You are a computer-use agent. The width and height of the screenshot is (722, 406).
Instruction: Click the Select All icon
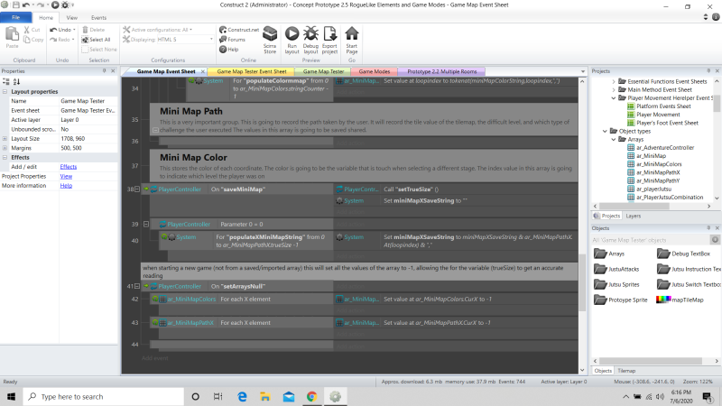85,40
